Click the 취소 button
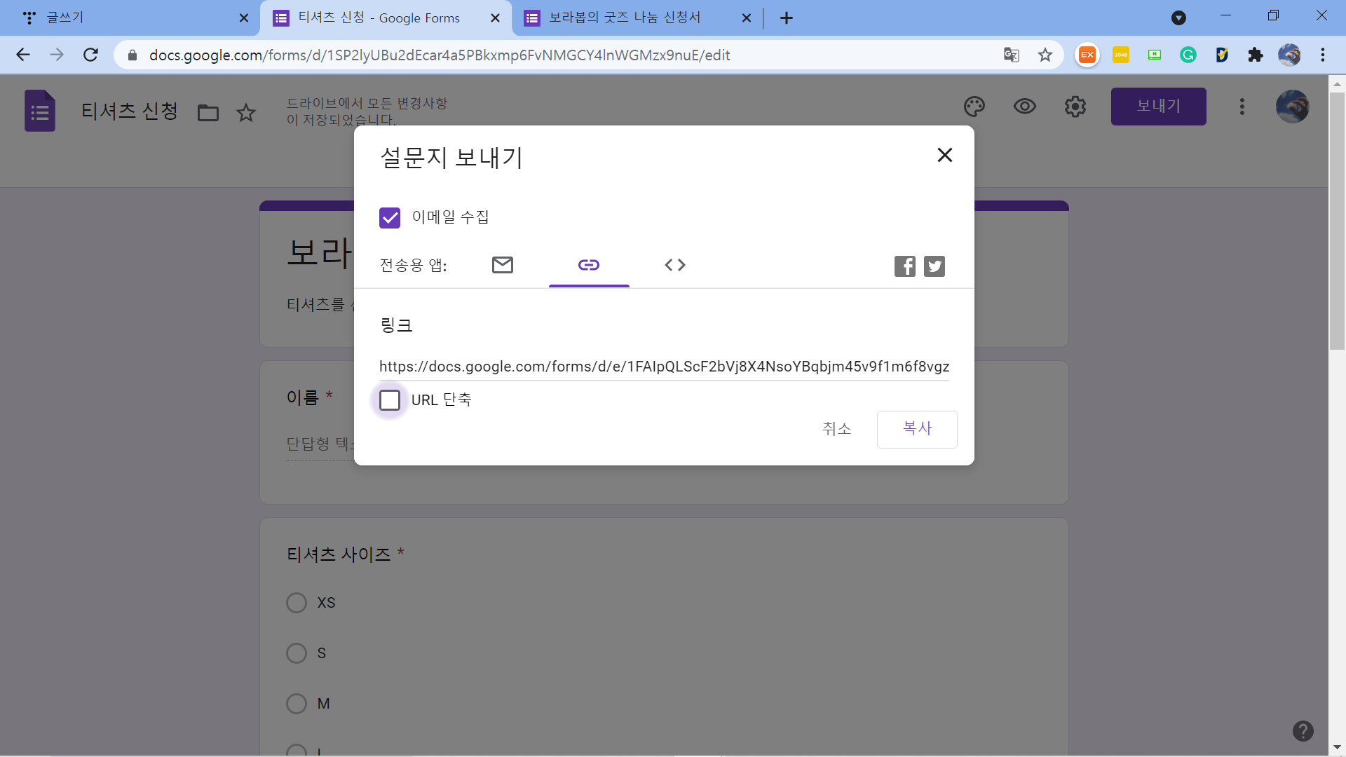This screenshot has height=757, width=1346. tap(836, 429)
